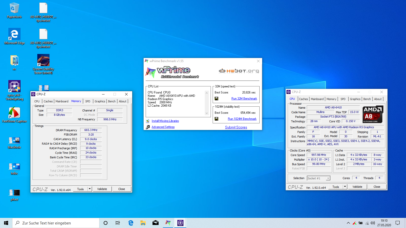Click Validate in right CPU-Z window
Screen dimensions: 406x228
[357, 187]
